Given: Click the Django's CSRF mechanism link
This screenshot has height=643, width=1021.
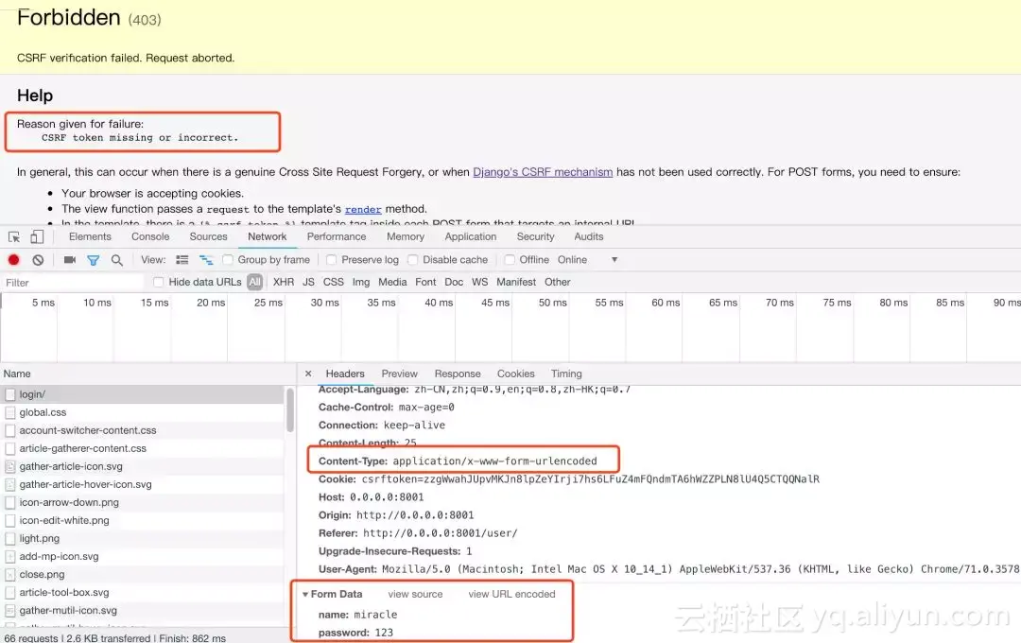Looking at the screenshot, I should [543, 172].
